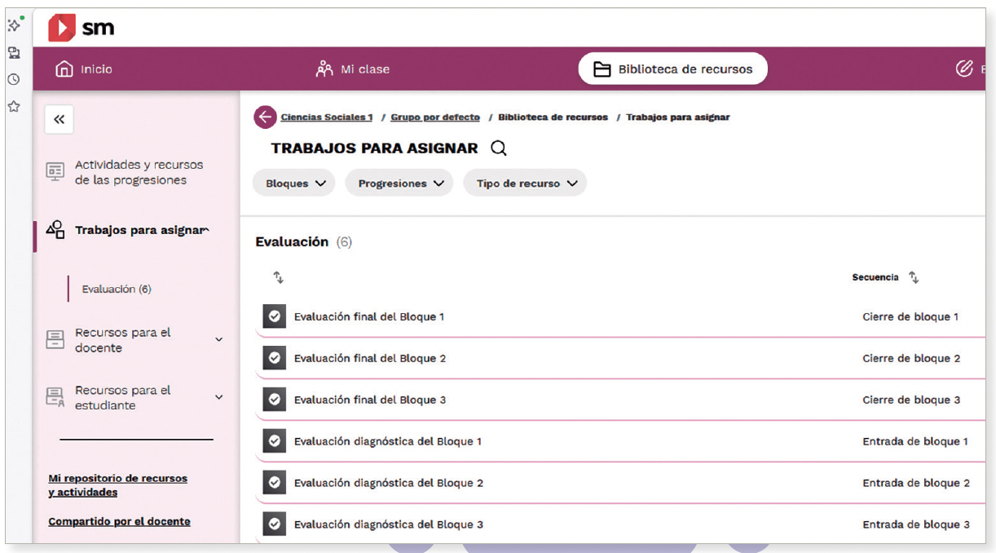The image size is (996, 553).
Task: Open the Bloques filter dropdown
Action: 294,184
